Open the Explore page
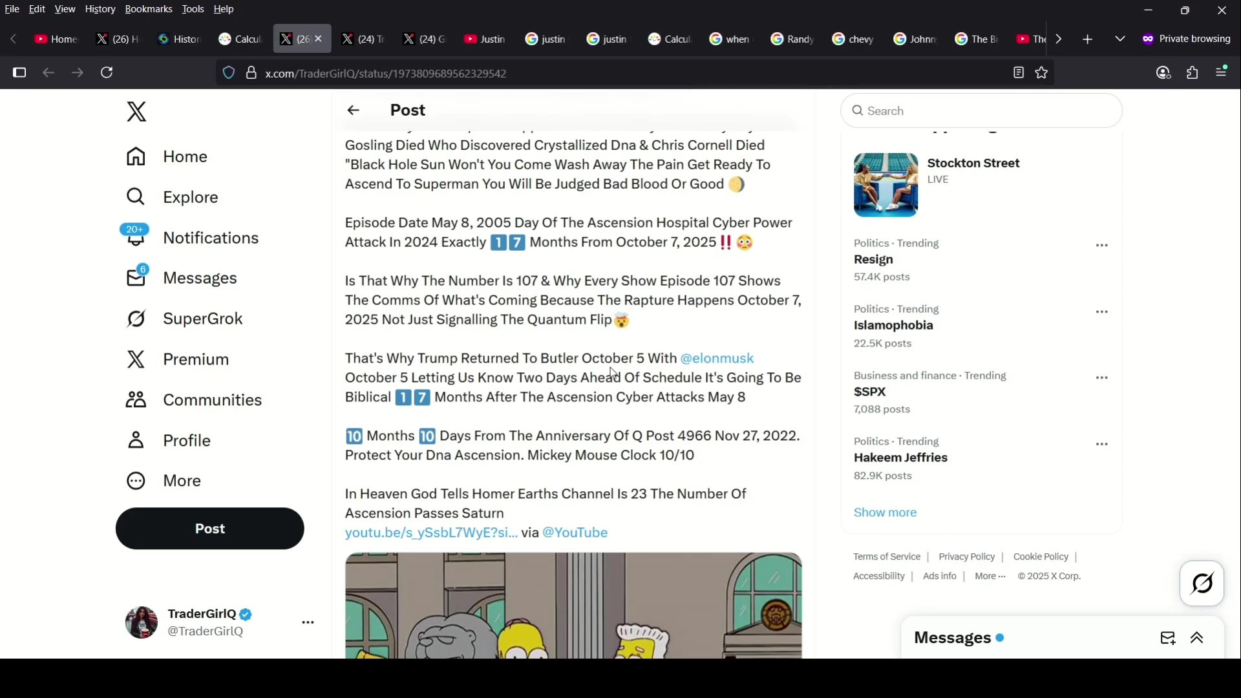Screen dimensions: 1241x698 (x=172, y=198)
